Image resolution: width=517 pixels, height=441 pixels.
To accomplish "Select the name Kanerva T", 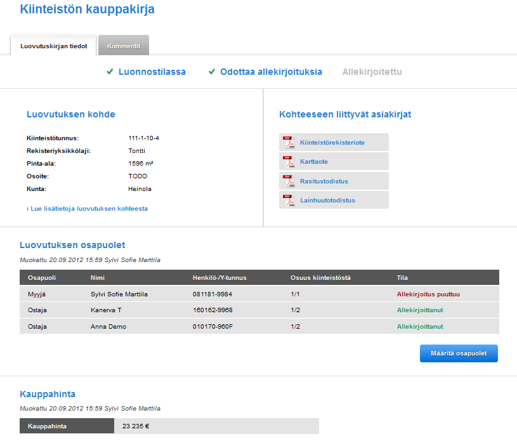I will 106,310.
